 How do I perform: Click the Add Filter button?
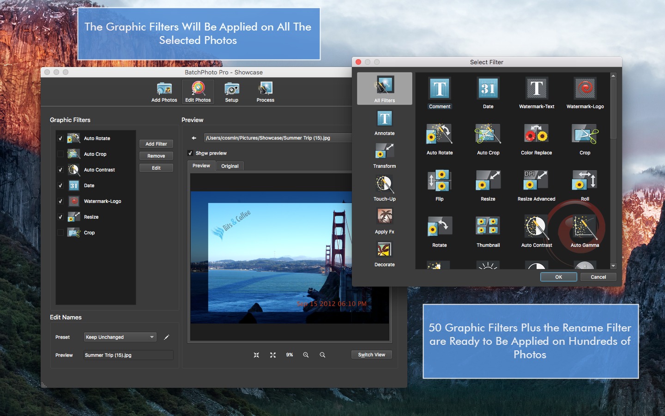point(156,144)
